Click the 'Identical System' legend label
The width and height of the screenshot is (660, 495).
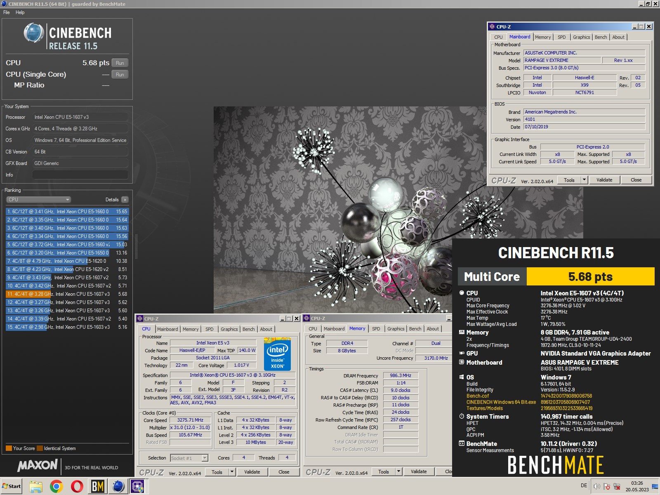click(x=60, y=448)
